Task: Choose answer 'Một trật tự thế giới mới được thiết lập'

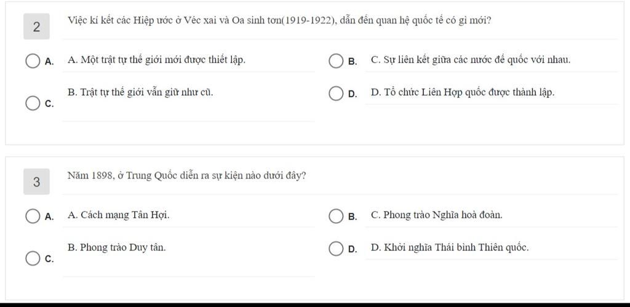Action: pos(157,60)
